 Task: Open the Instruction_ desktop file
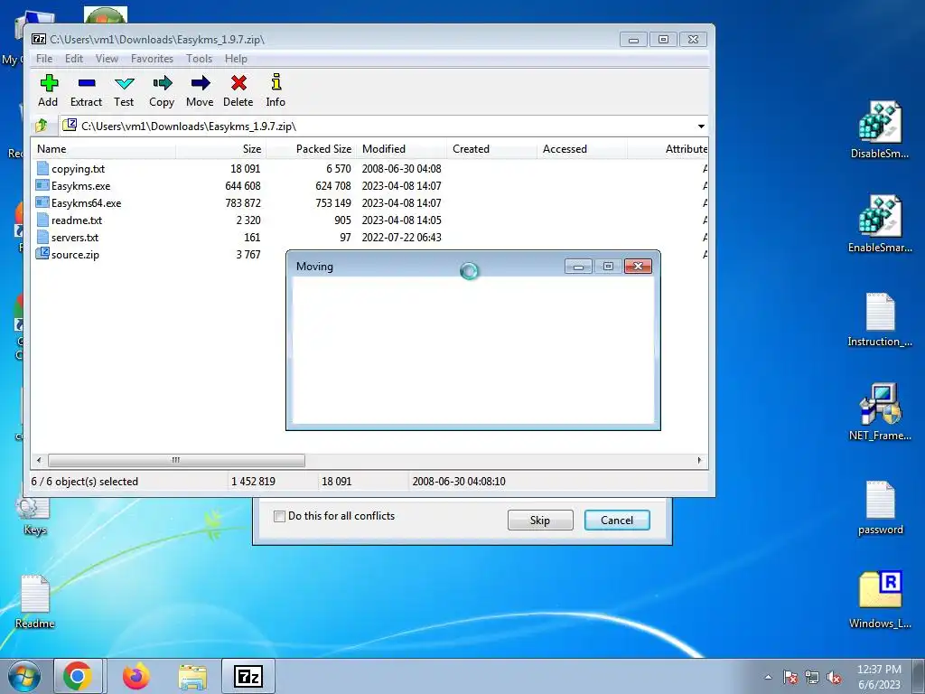pos(880,320)
